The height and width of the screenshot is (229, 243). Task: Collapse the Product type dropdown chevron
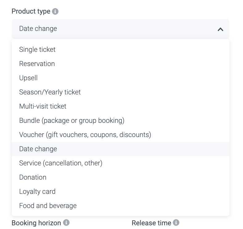click(x=220, y=29)
